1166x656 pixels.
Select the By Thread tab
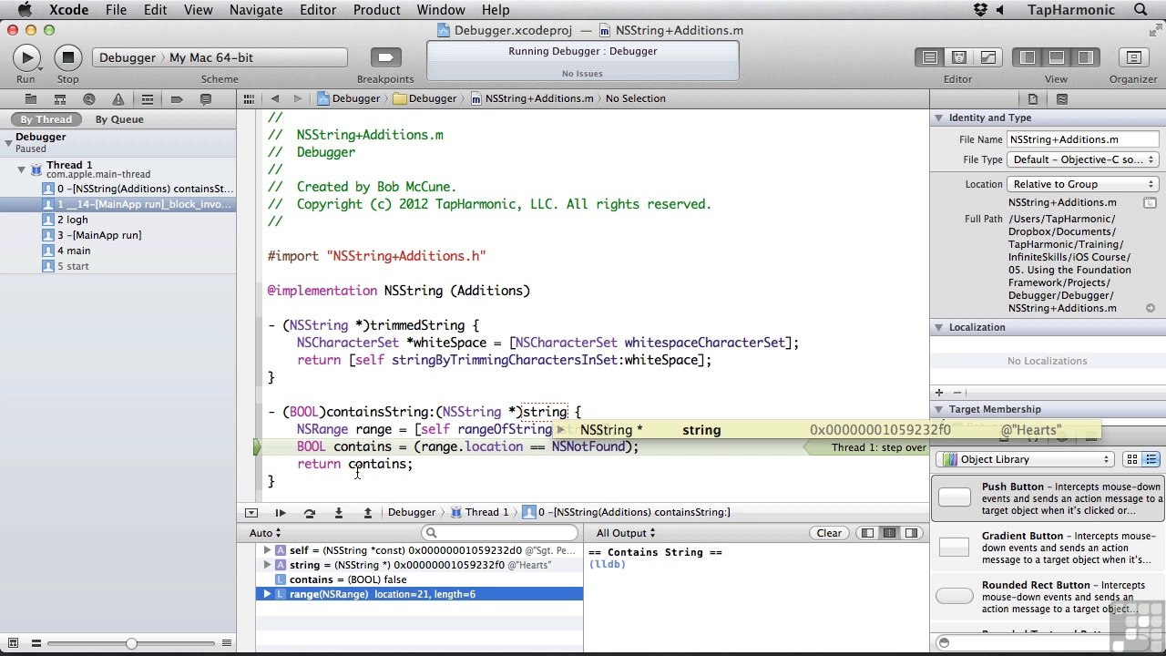coord(46,119)
